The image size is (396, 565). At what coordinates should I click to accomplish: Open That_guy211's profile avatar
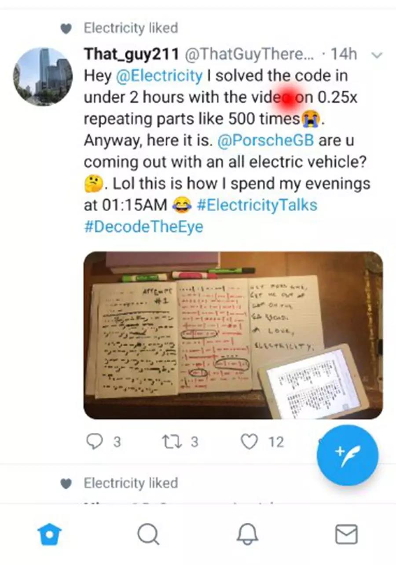coord(43,77)
